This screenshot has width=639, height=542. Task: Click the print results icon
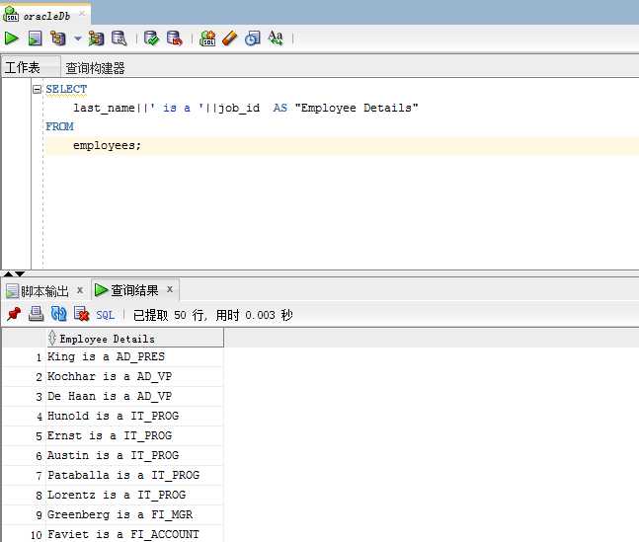click(x=36, y=314)
